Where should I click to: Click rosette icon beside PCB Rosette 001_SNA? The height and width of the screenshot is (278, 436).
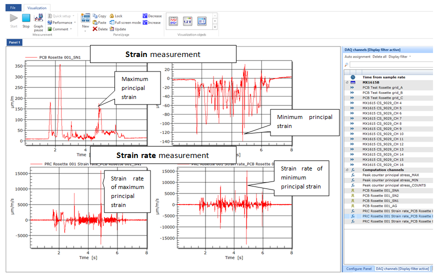352,190
